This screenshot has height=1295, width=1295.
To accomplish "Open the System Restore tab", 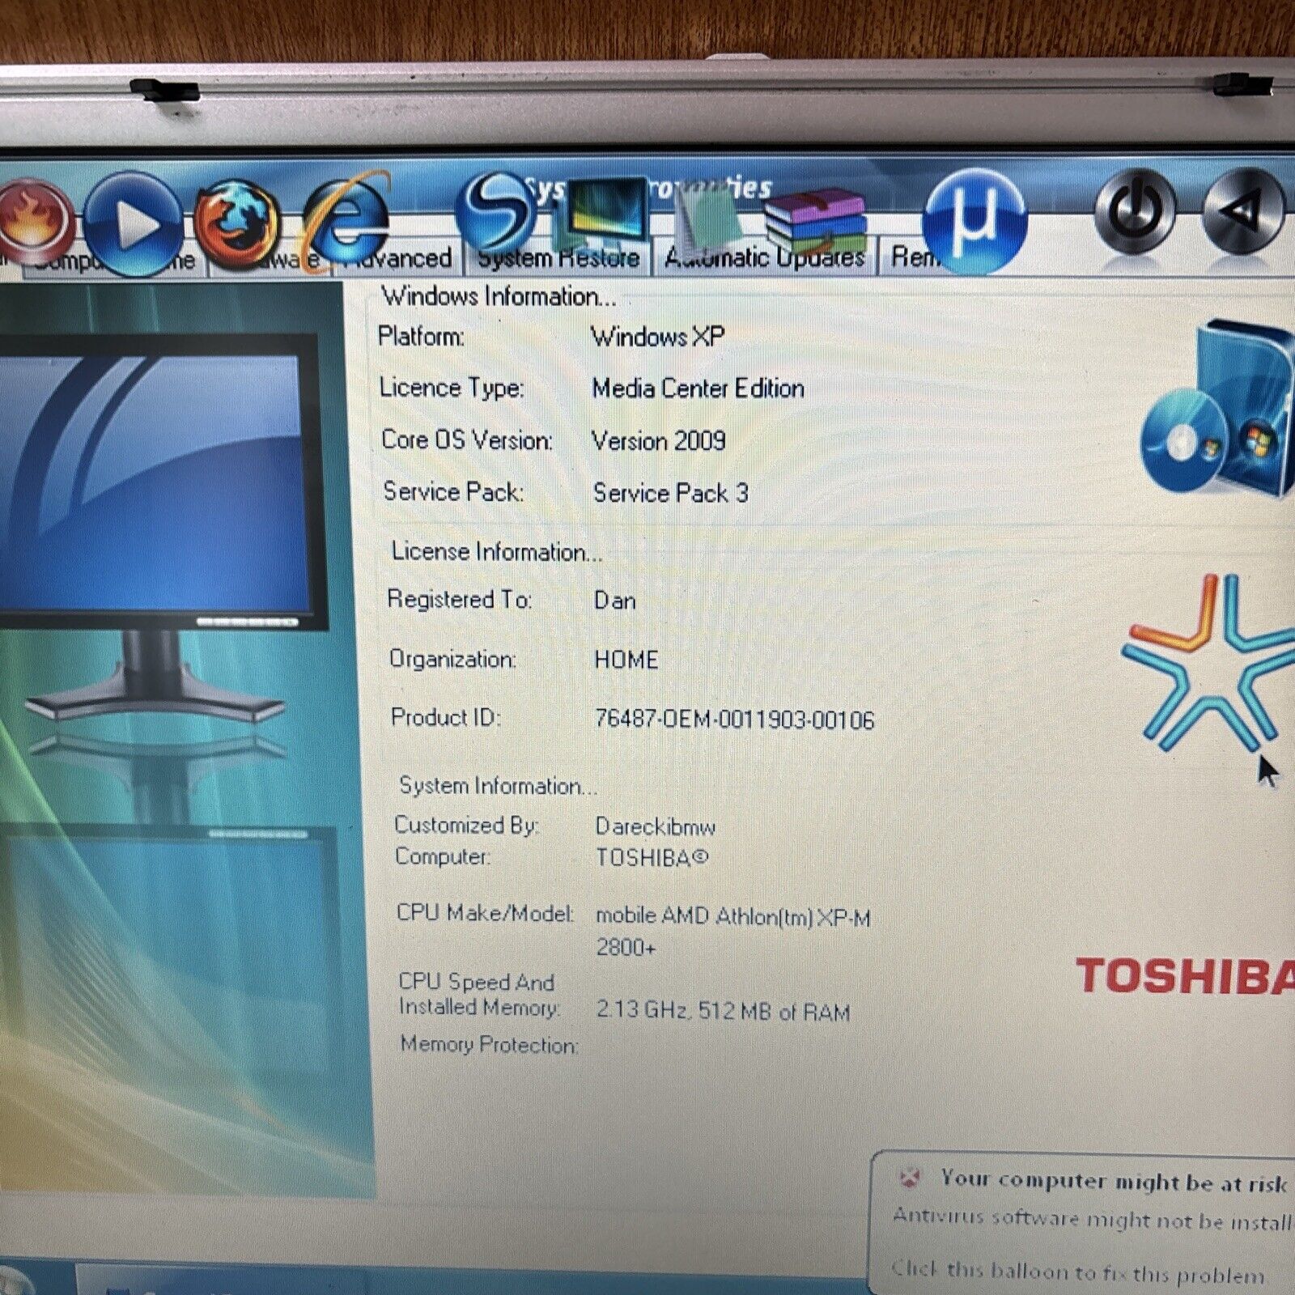I will pos(558,259).
